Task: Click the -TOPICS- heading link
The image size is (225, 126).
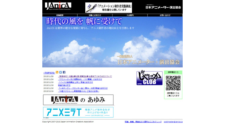Action: (49, 73)
